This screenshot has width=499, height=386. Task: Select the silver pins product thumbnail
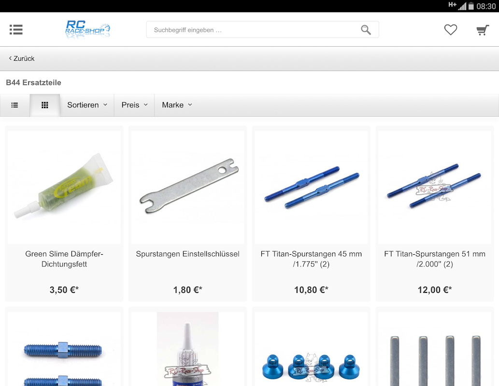click(x=435, y=349)
